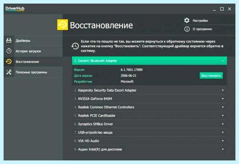Expand Аудио Intel(R) для дисплеев entry
The height and width of the screenshot is (164, 239).
(223, 149)
